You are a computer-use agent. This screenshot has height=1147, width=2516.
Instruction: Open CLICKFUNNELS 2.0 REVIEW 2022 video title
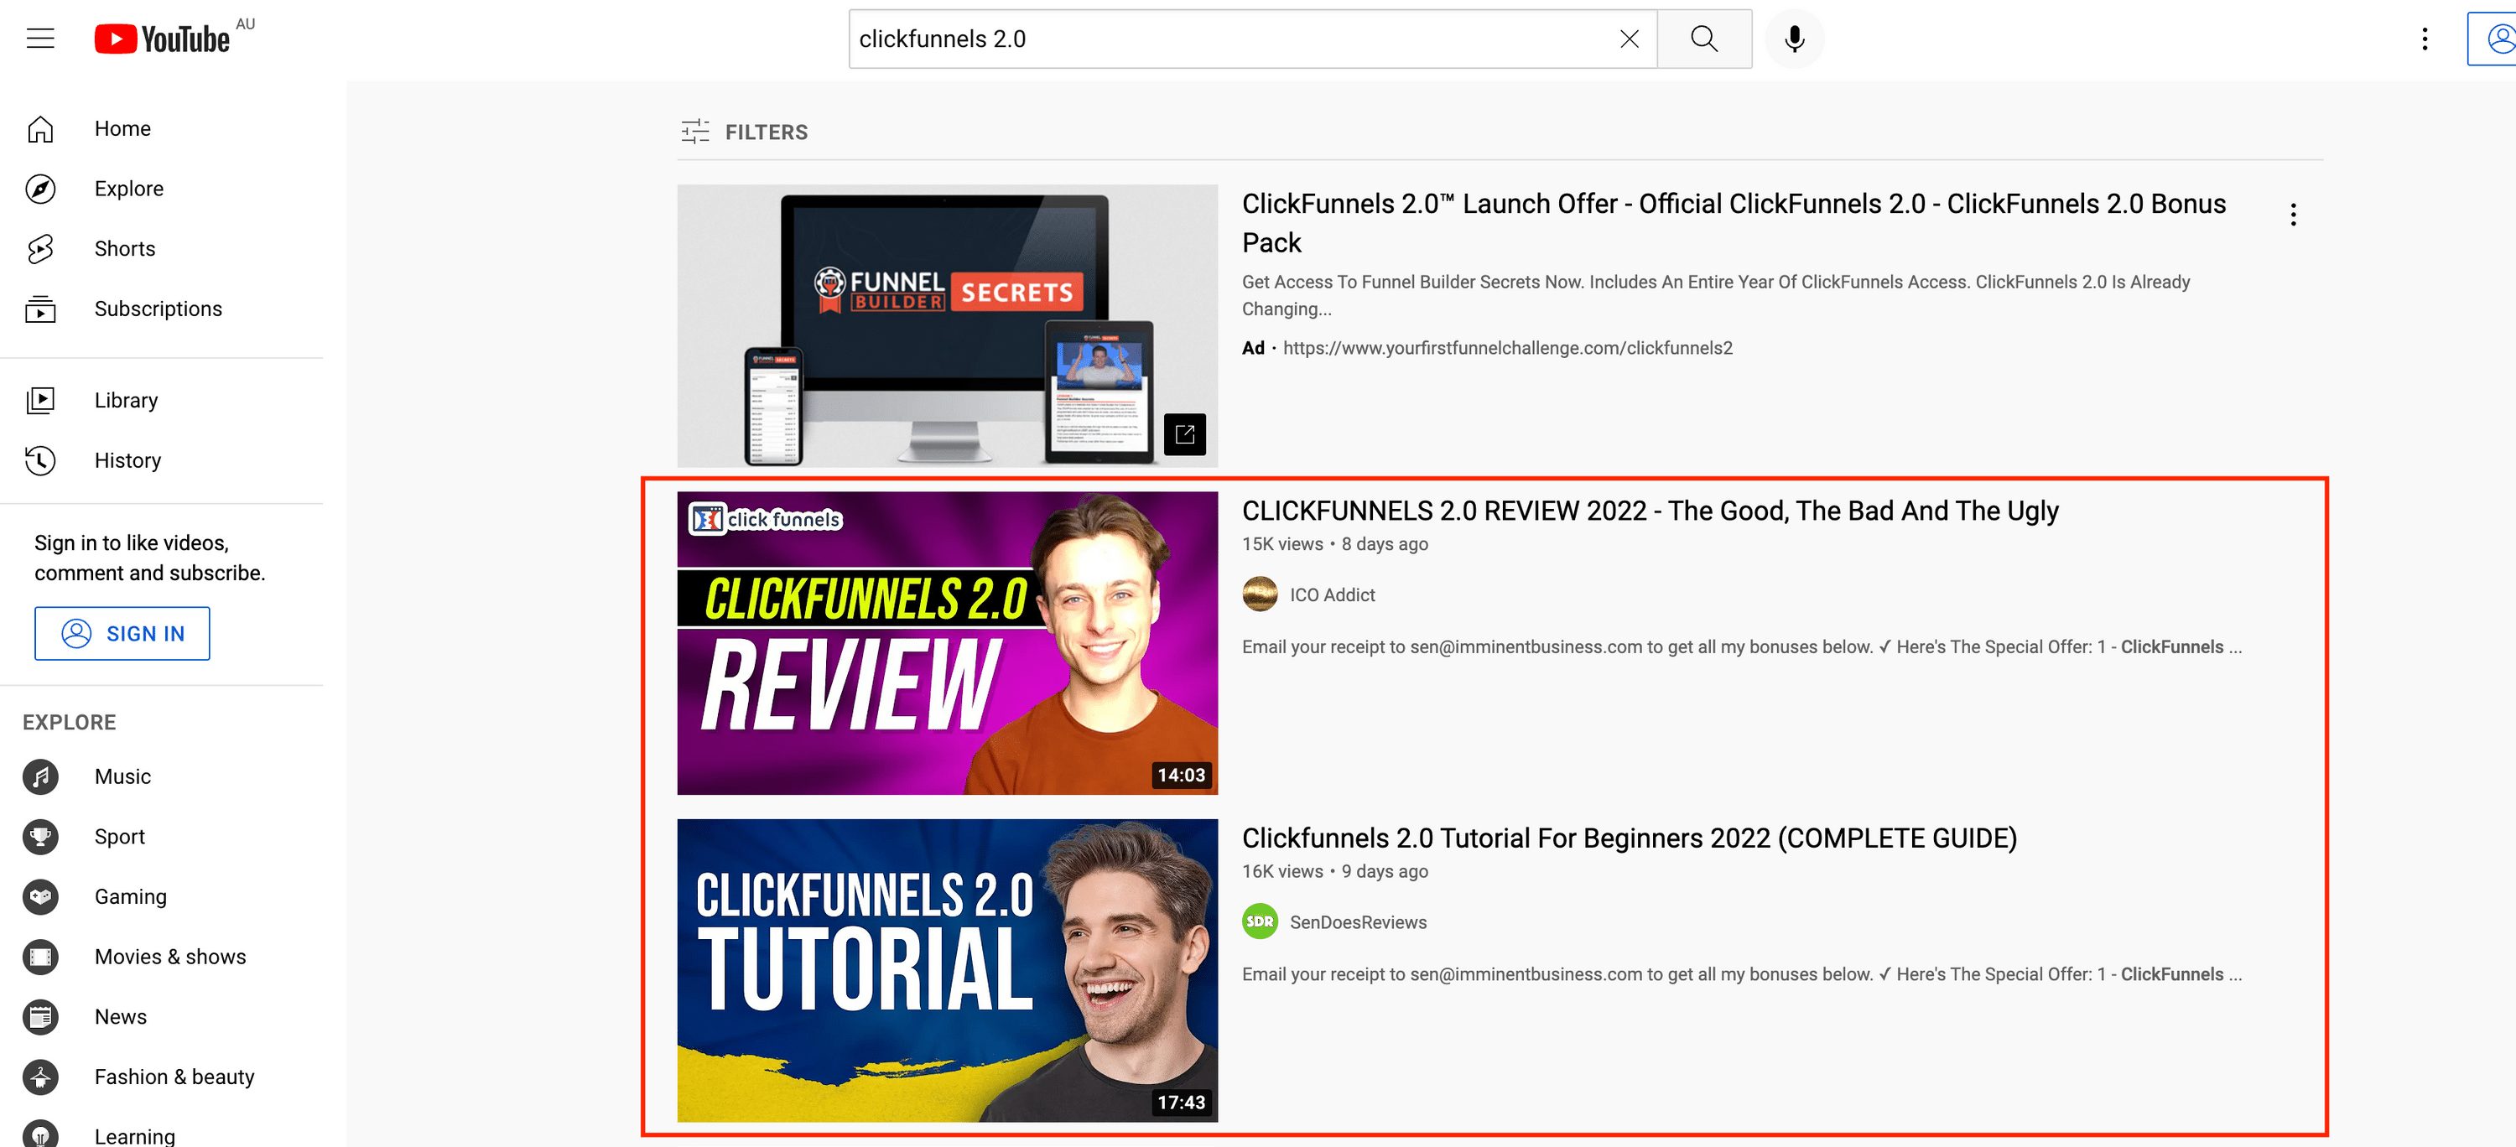[x=1650, y=511]
